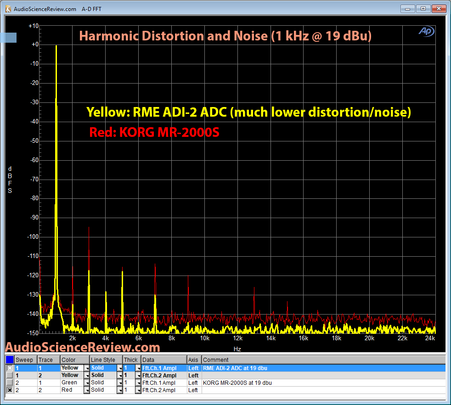Click the Sweep column header
This screenshot has width=451, height=405.
click(x=26, y=360)
